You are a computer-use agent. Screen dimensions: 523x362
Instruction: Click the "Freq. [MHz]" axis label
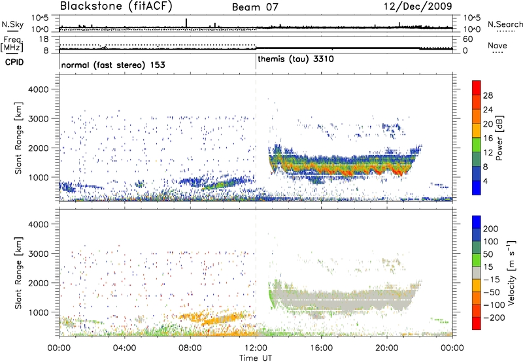(x=12, y=44)
